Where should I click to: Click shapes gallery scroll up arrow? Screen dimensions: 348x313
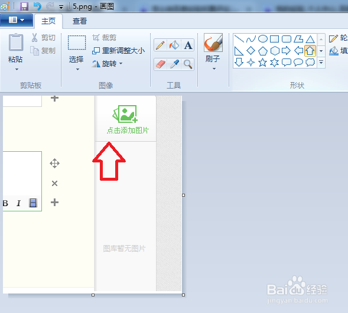(321, 39)
